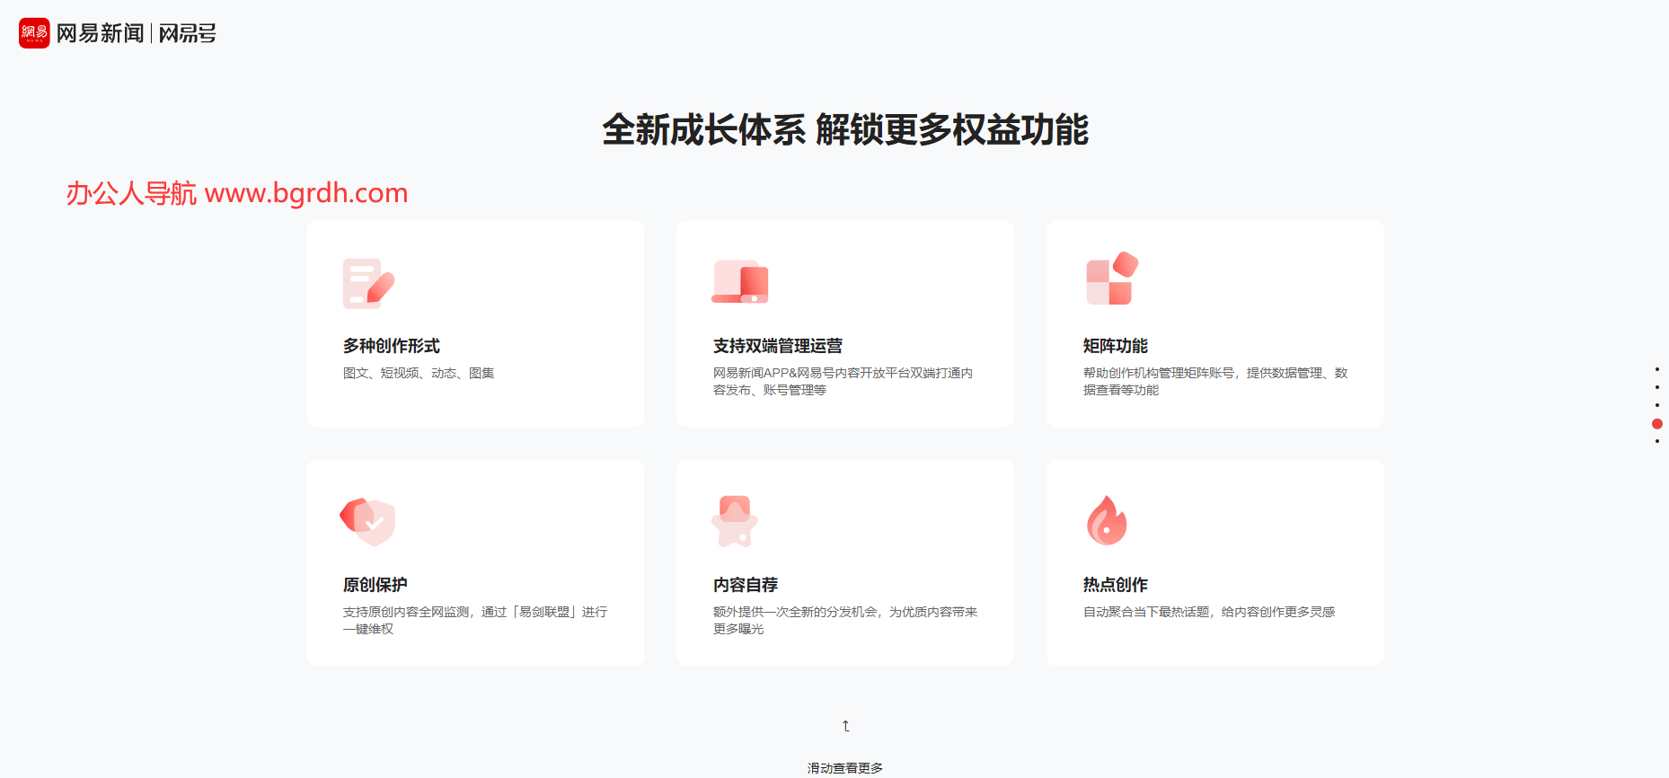Select the third page indicator dot
Screen dimensions: 1669x778
coord(1657,405)
